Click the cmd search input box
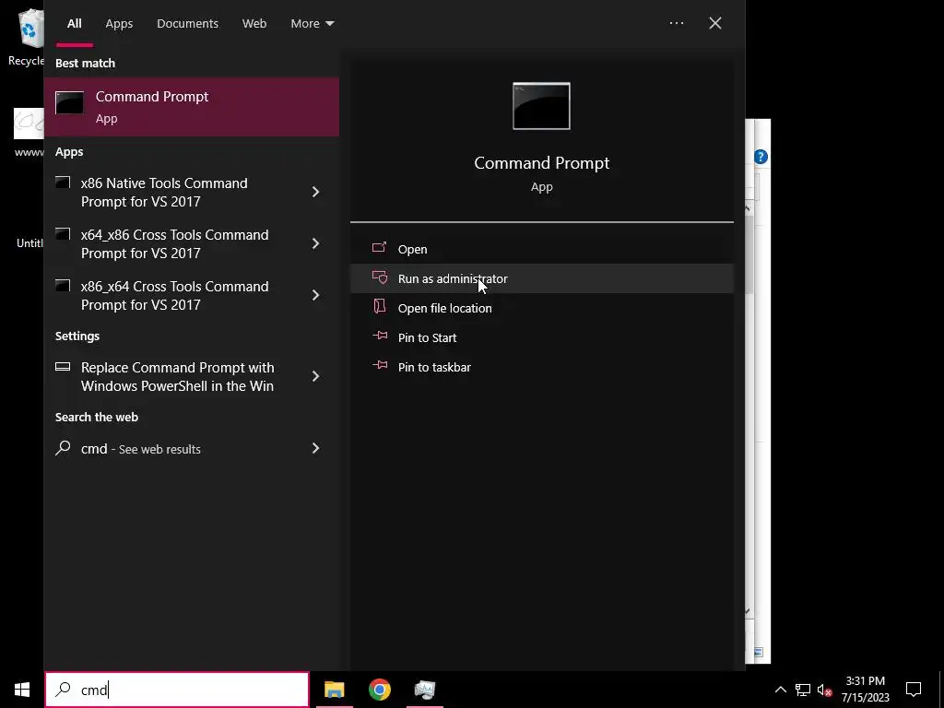Image resolution: width=944 pixels, height=708 pixels. pyautogui.click(x=177, y=690)
